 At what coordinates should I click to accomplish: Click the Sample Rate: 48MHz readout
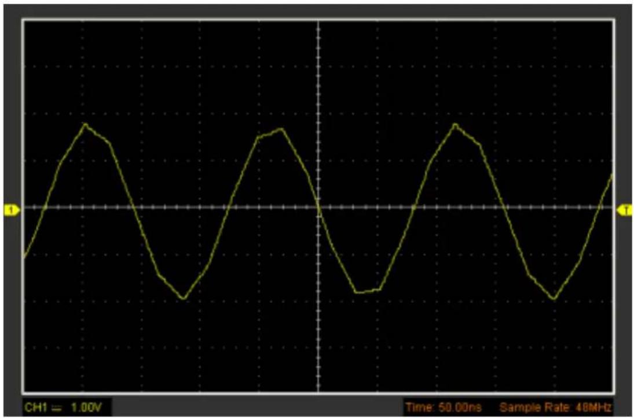(x=556, y=407)
